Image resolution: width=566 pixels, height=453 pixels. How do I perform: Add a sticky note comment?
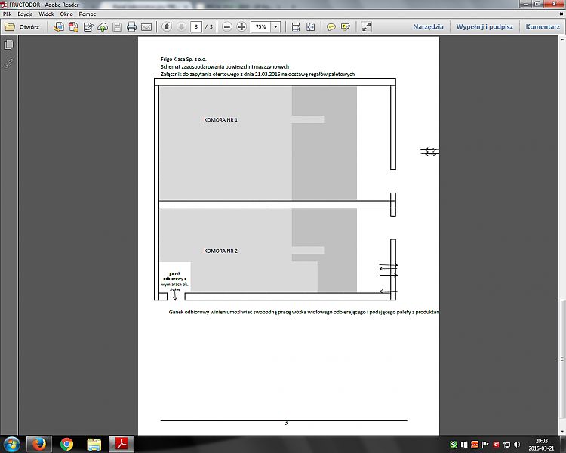(x=331, y=27)
